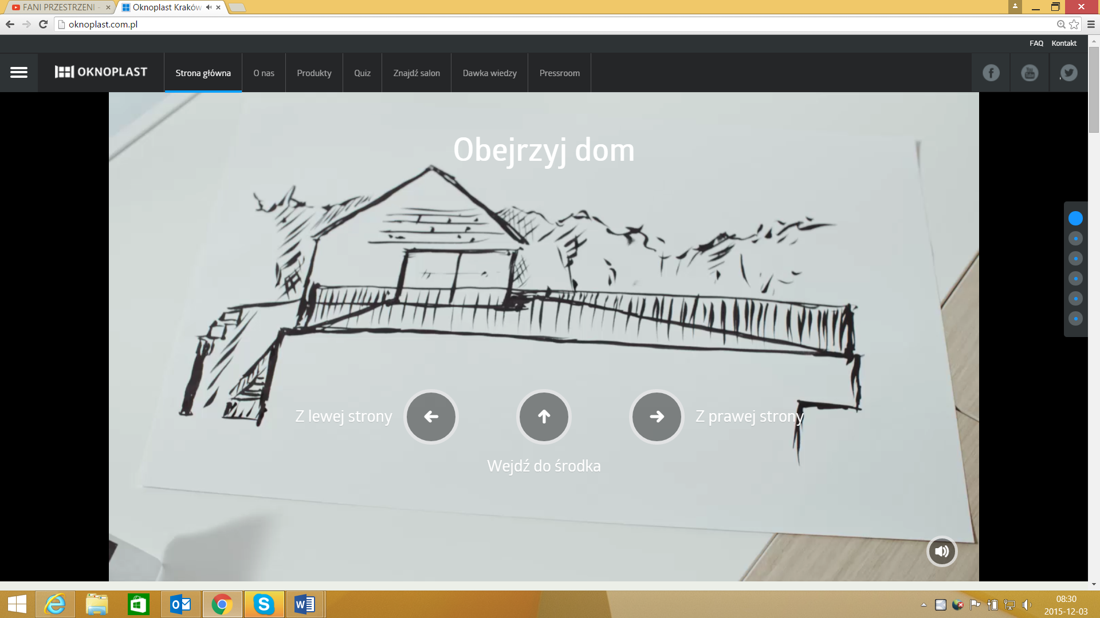Image resolution: width=1100 pixels, height=618 pixels.
Task: Open Oknoplast Facebook page icon
Action: (x=991, y=73)
